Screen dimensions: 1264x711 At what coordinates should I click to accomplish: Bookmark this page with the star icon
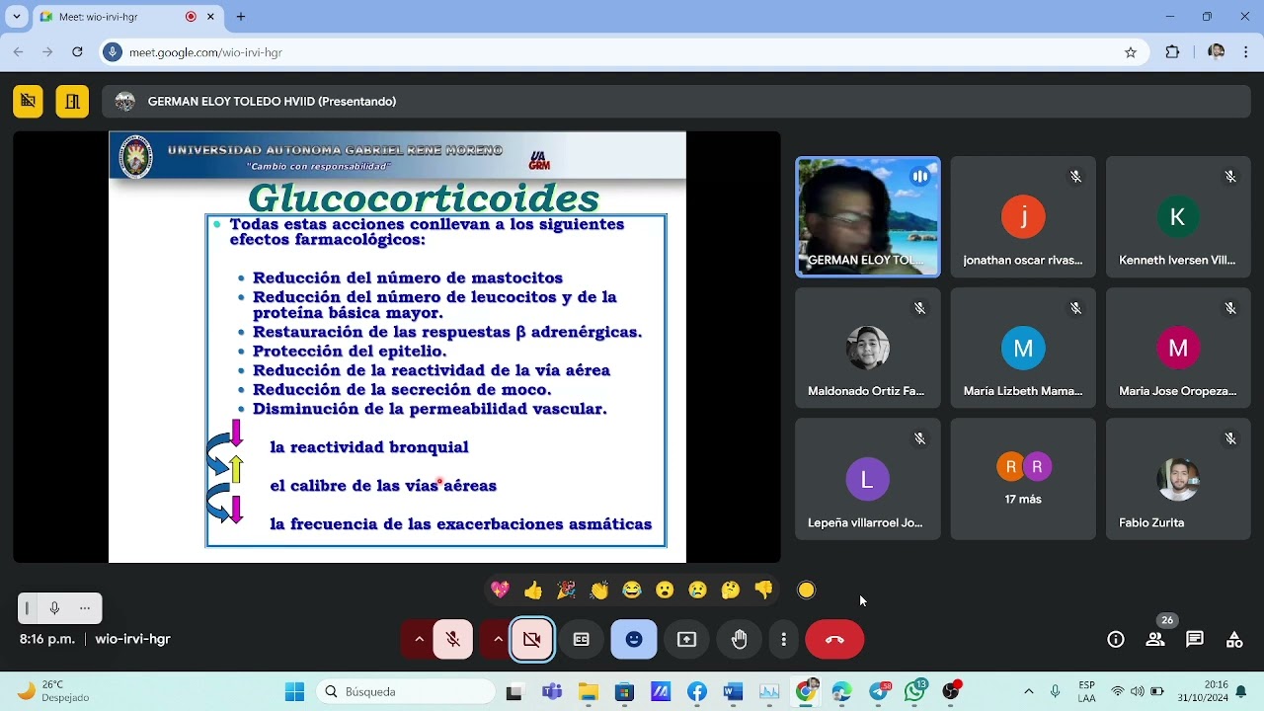(x=1131, y=52)
